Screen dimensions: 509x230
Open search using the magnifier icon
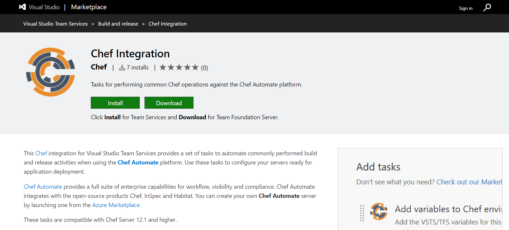(487, 7)
